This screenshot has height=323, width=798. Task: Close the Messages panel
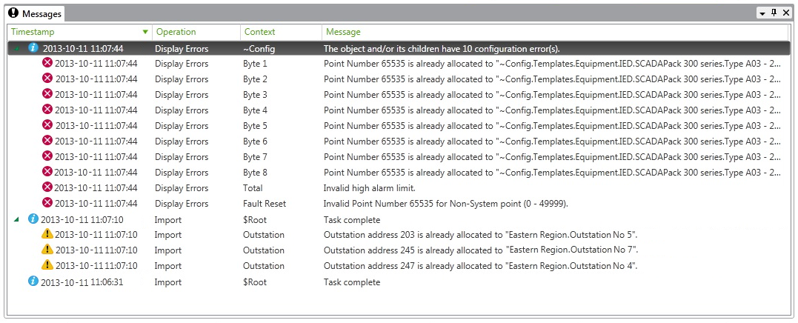(786, 13)
